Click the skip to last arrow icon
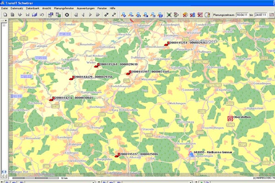275x183 pixels. point(99,15)
